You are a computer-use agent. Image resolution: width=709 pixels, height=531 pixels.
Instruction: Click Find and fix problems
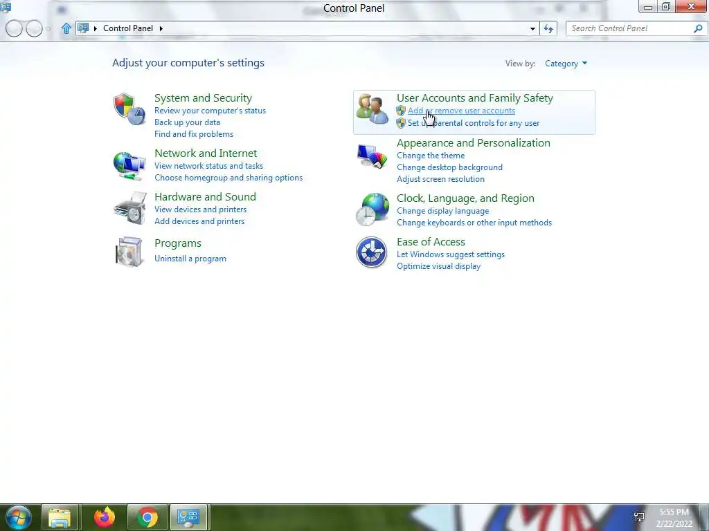coord(194,134)
